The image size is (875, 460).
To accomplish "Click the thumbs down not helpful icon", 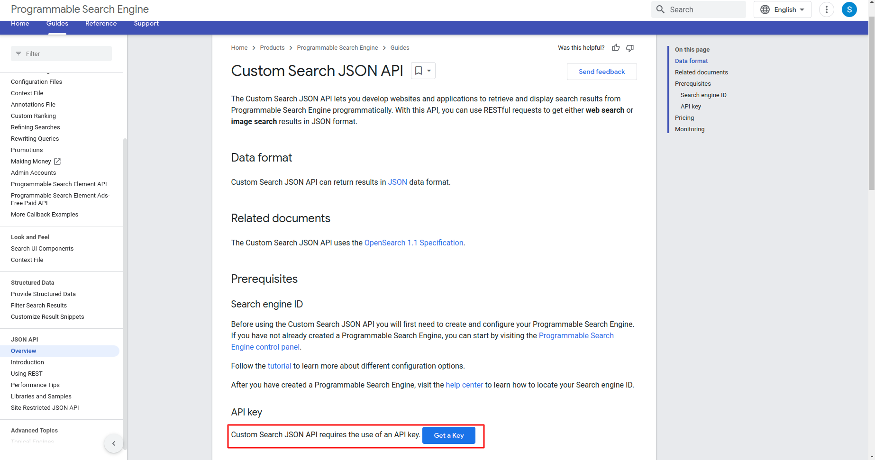I will click(630, 47).
